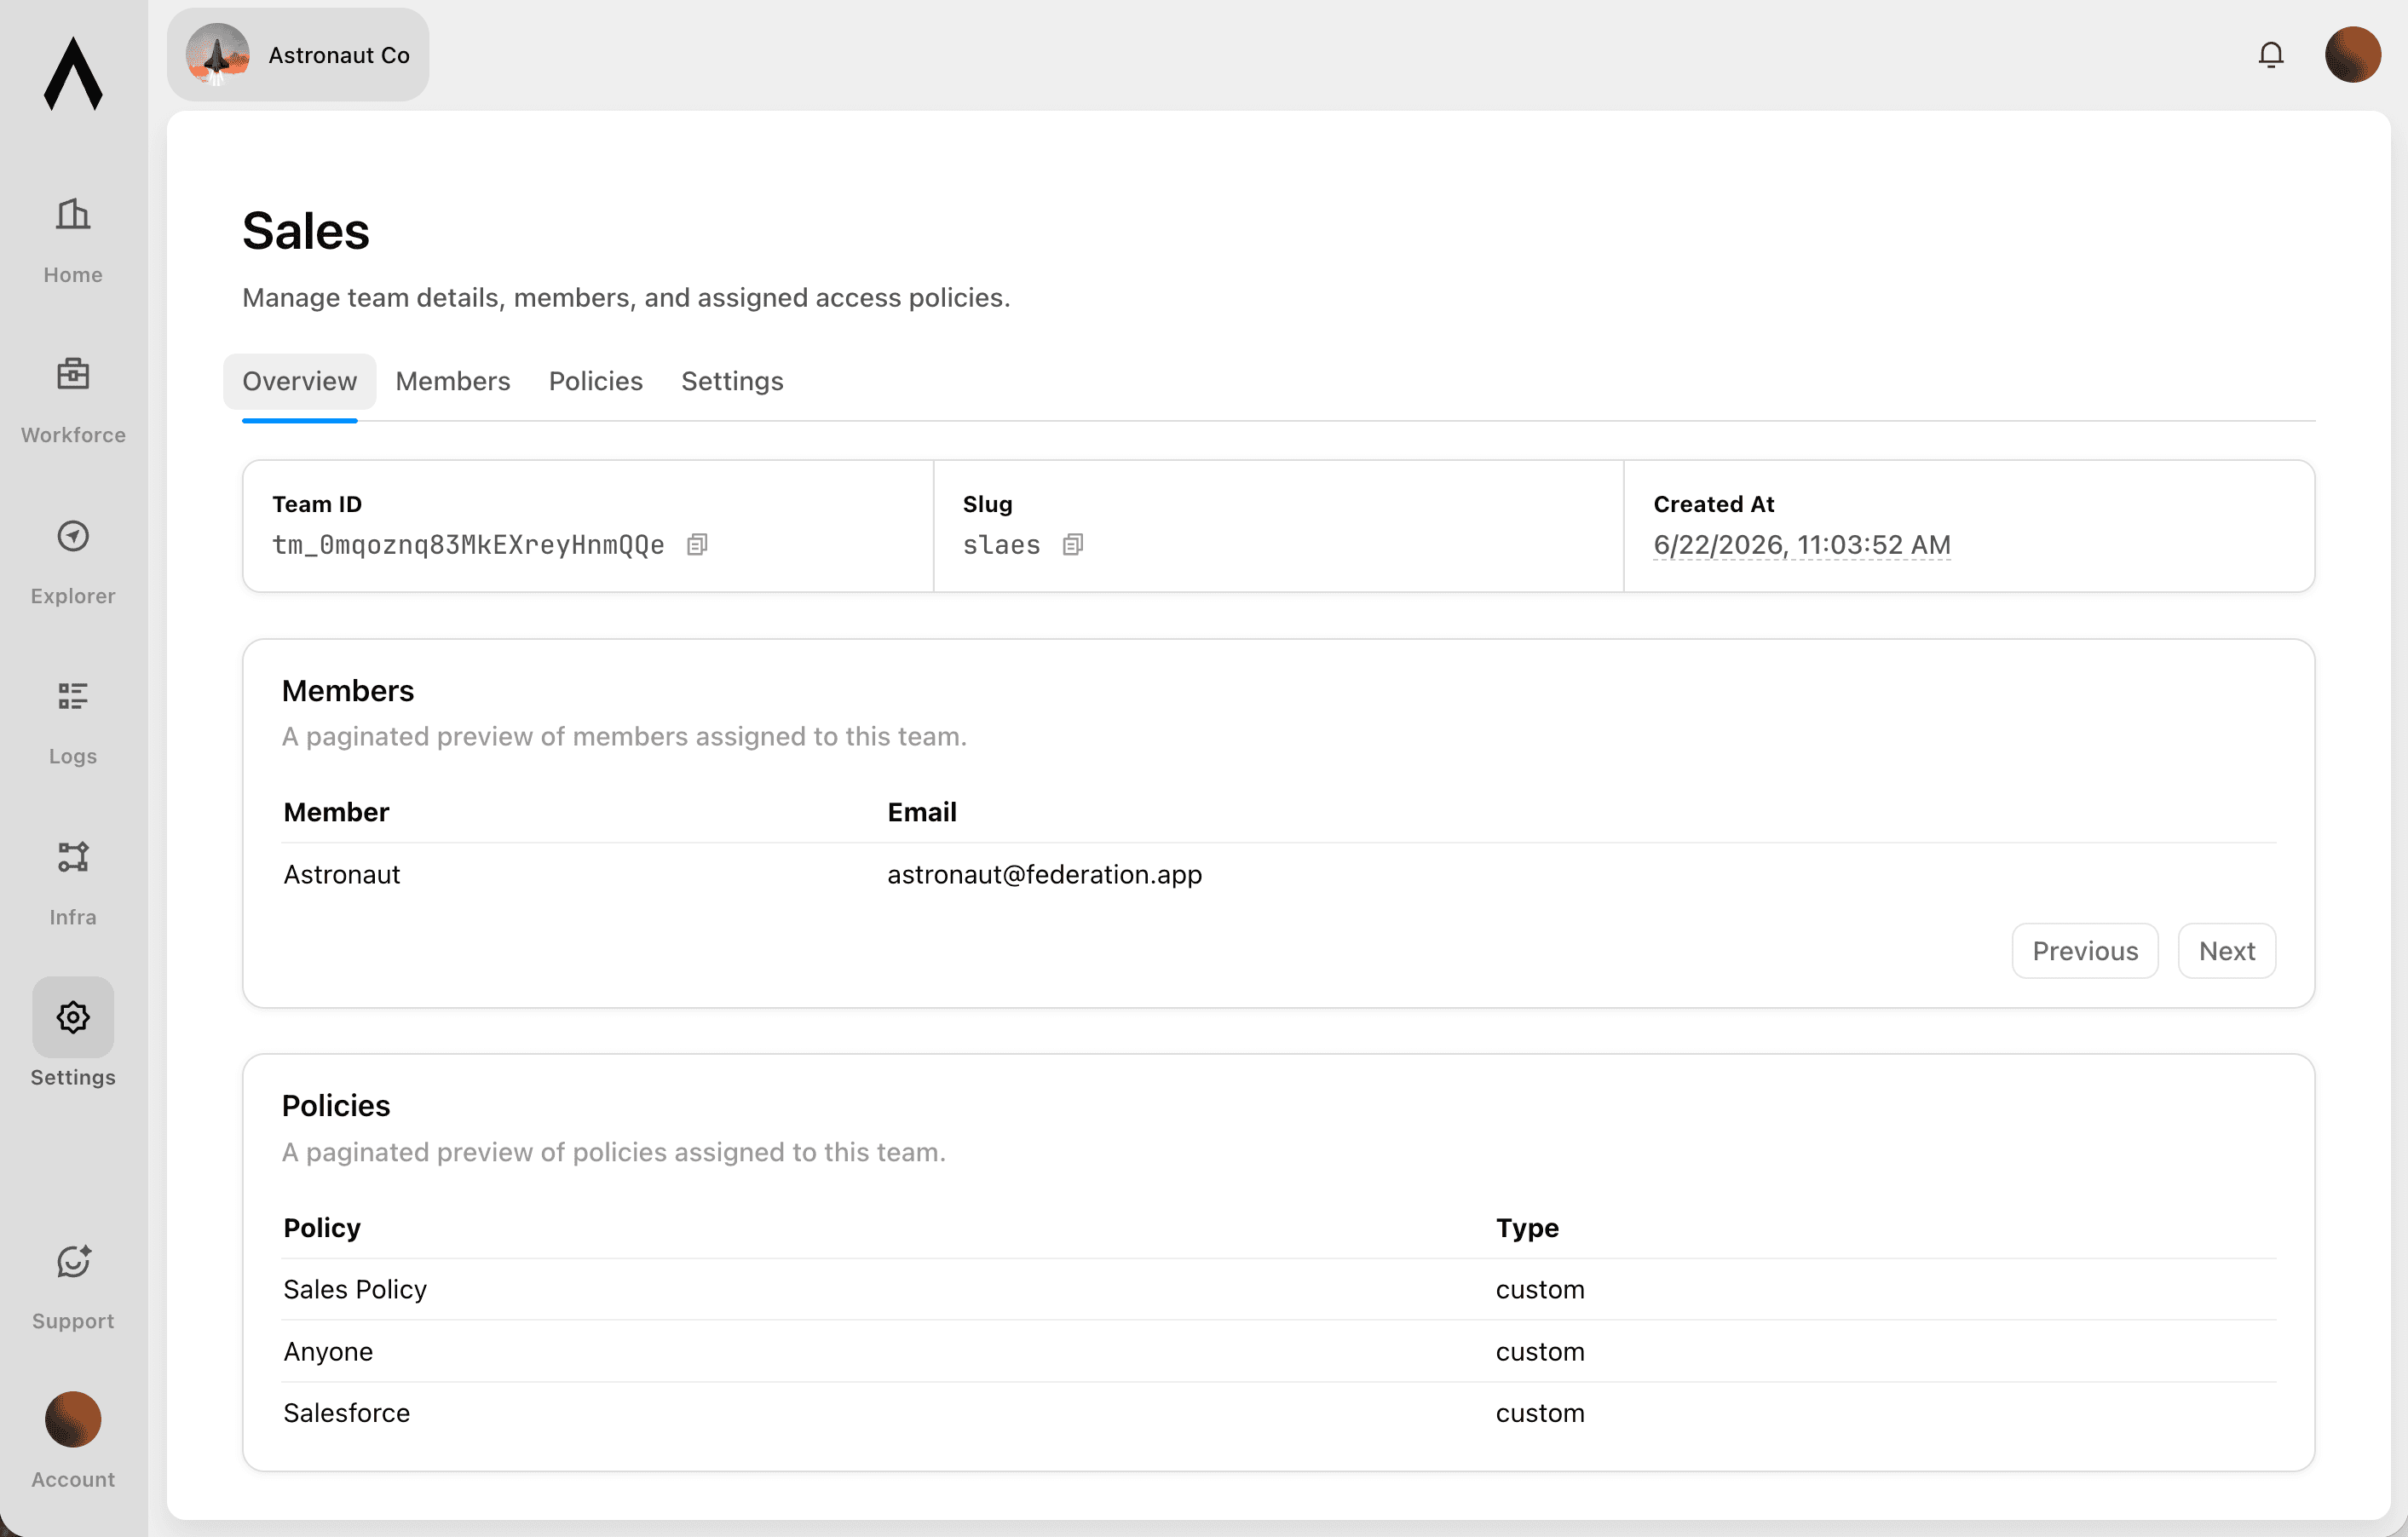
Task: Click the Policies card heading
Action: pos(336,1105)
